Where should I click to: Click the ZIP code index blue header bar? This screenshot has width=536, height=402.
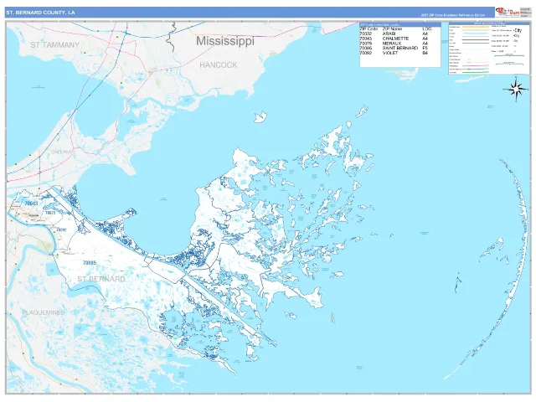click(x=400, y=24)
